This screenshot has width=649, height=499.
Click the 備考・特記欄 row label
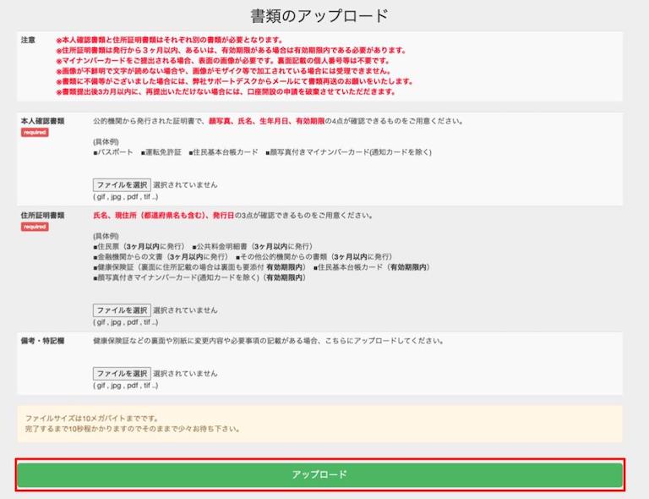42,341
